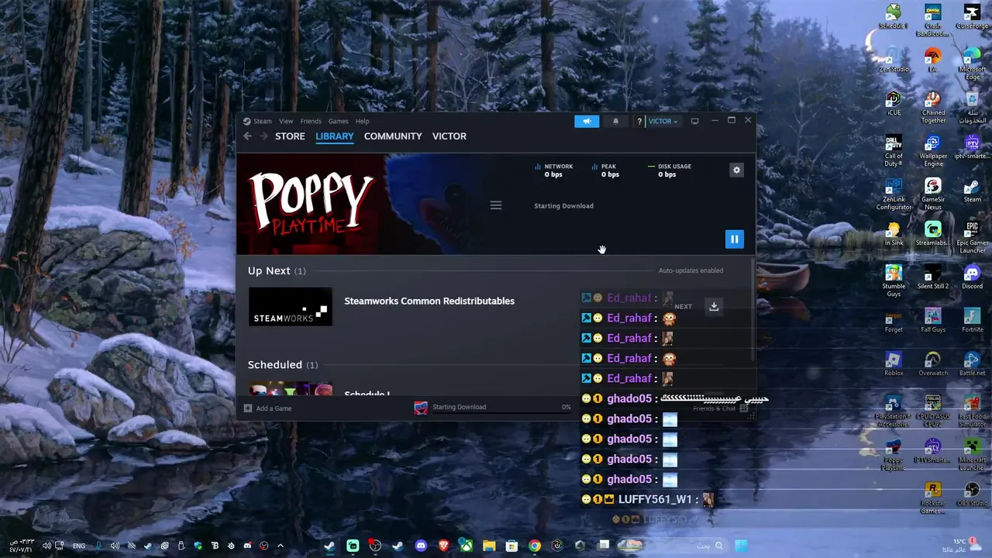Viewport: 992px width, 558px height.
Task: Open Stumble Guys desktop shortcut
Action: click(x=894, y=281)
